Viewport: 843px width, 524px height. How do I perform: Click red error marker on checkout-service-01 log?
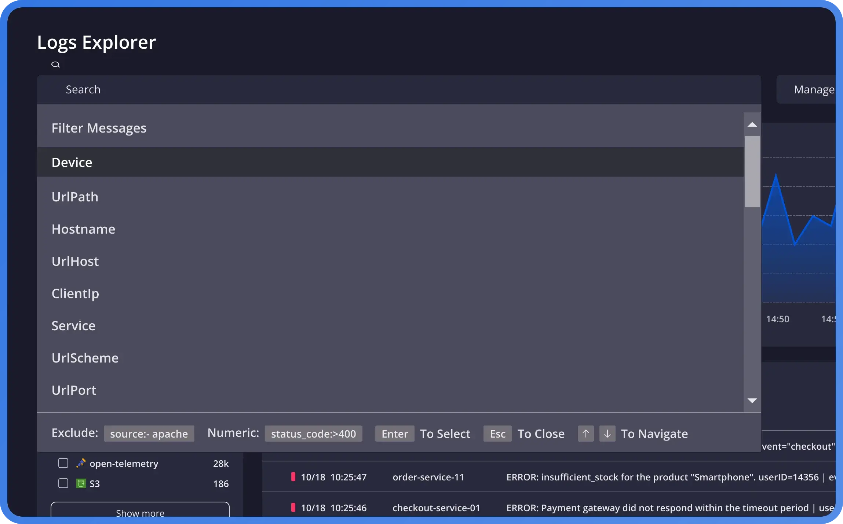[x=293, y=508]
